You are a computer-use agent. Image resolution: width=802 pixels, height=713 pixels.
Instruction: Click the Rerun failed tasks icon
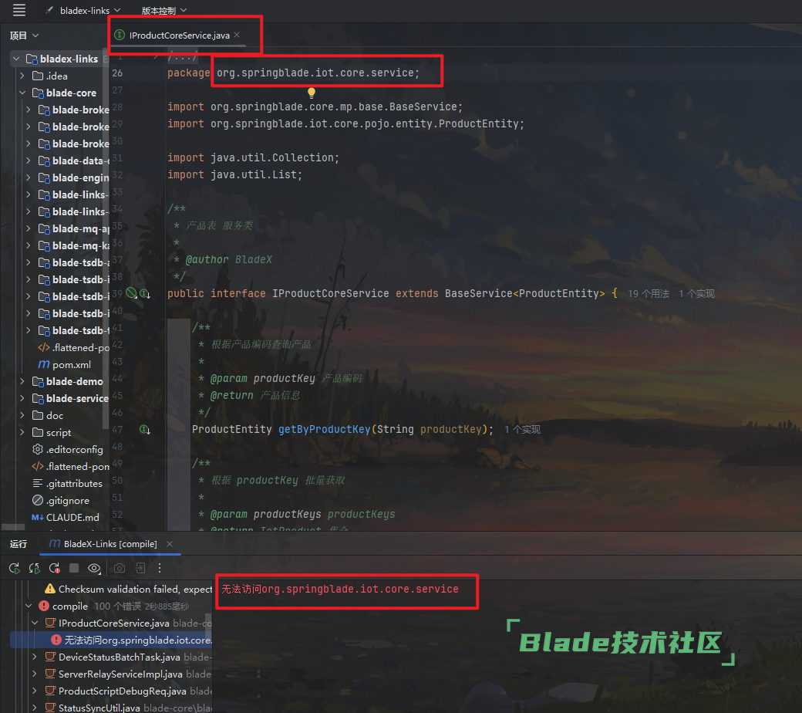click(54, 568)
